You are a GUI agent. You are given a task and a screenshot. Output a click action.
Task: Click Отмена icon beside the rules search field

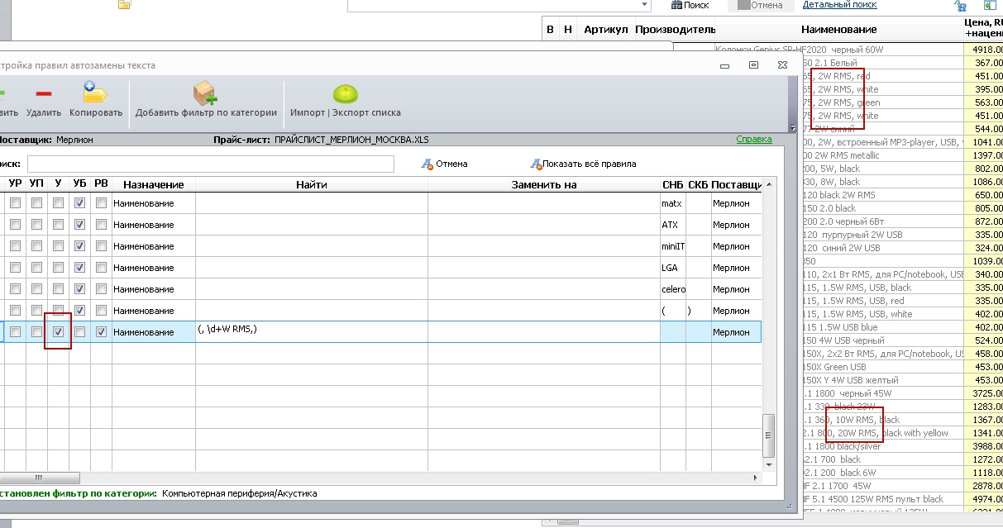pos(427,164)
